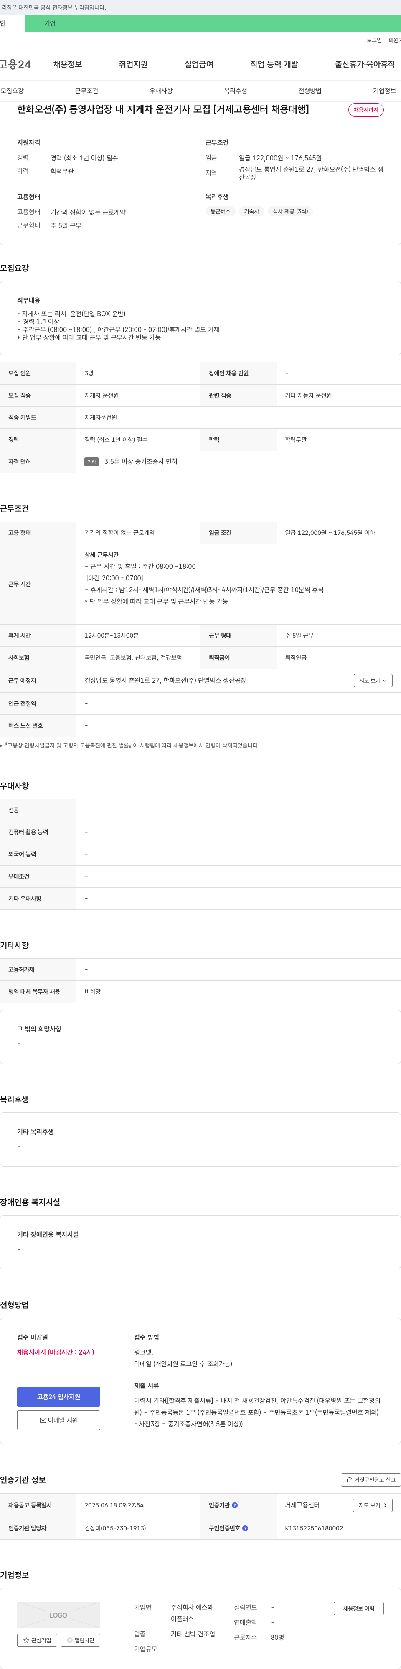Block viewing with the 열람차단 button
The width and height of the screenshot is (401, 1669).
pyautogui.click(x=80, y=1640)
